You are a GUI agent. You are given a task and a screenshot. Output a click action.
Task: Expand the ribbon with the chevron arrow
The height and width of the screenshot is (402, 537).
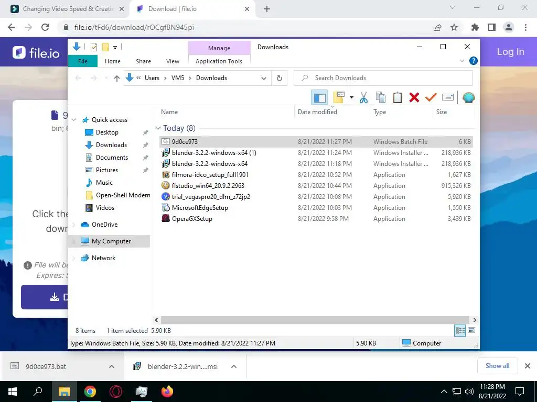coord(461,61)
